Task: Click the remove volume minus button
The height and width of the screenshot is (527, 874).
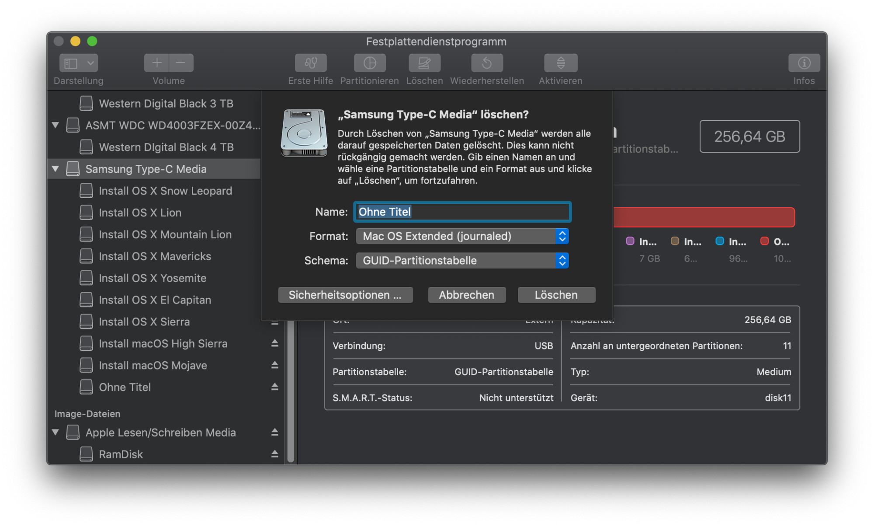Action: coord(181,63)
